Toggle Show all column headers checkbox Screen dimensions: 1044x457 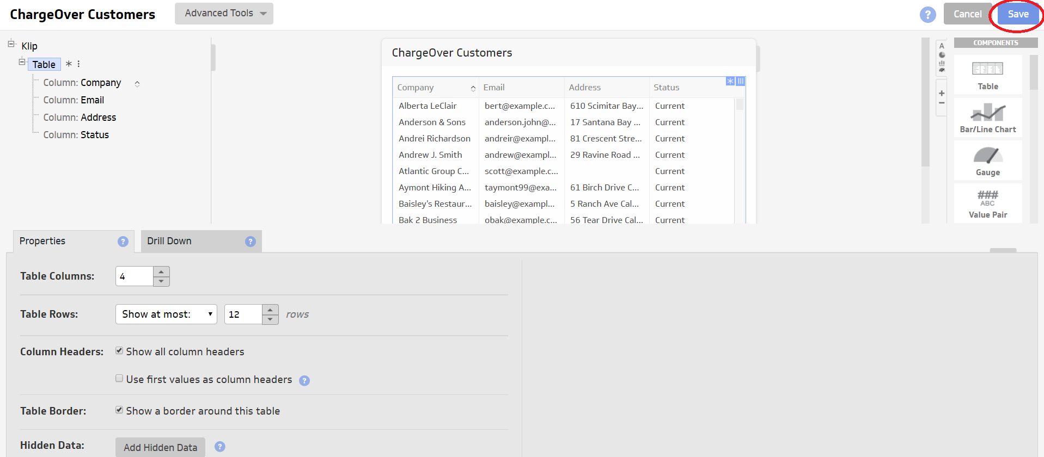click(x=119, y=351)
